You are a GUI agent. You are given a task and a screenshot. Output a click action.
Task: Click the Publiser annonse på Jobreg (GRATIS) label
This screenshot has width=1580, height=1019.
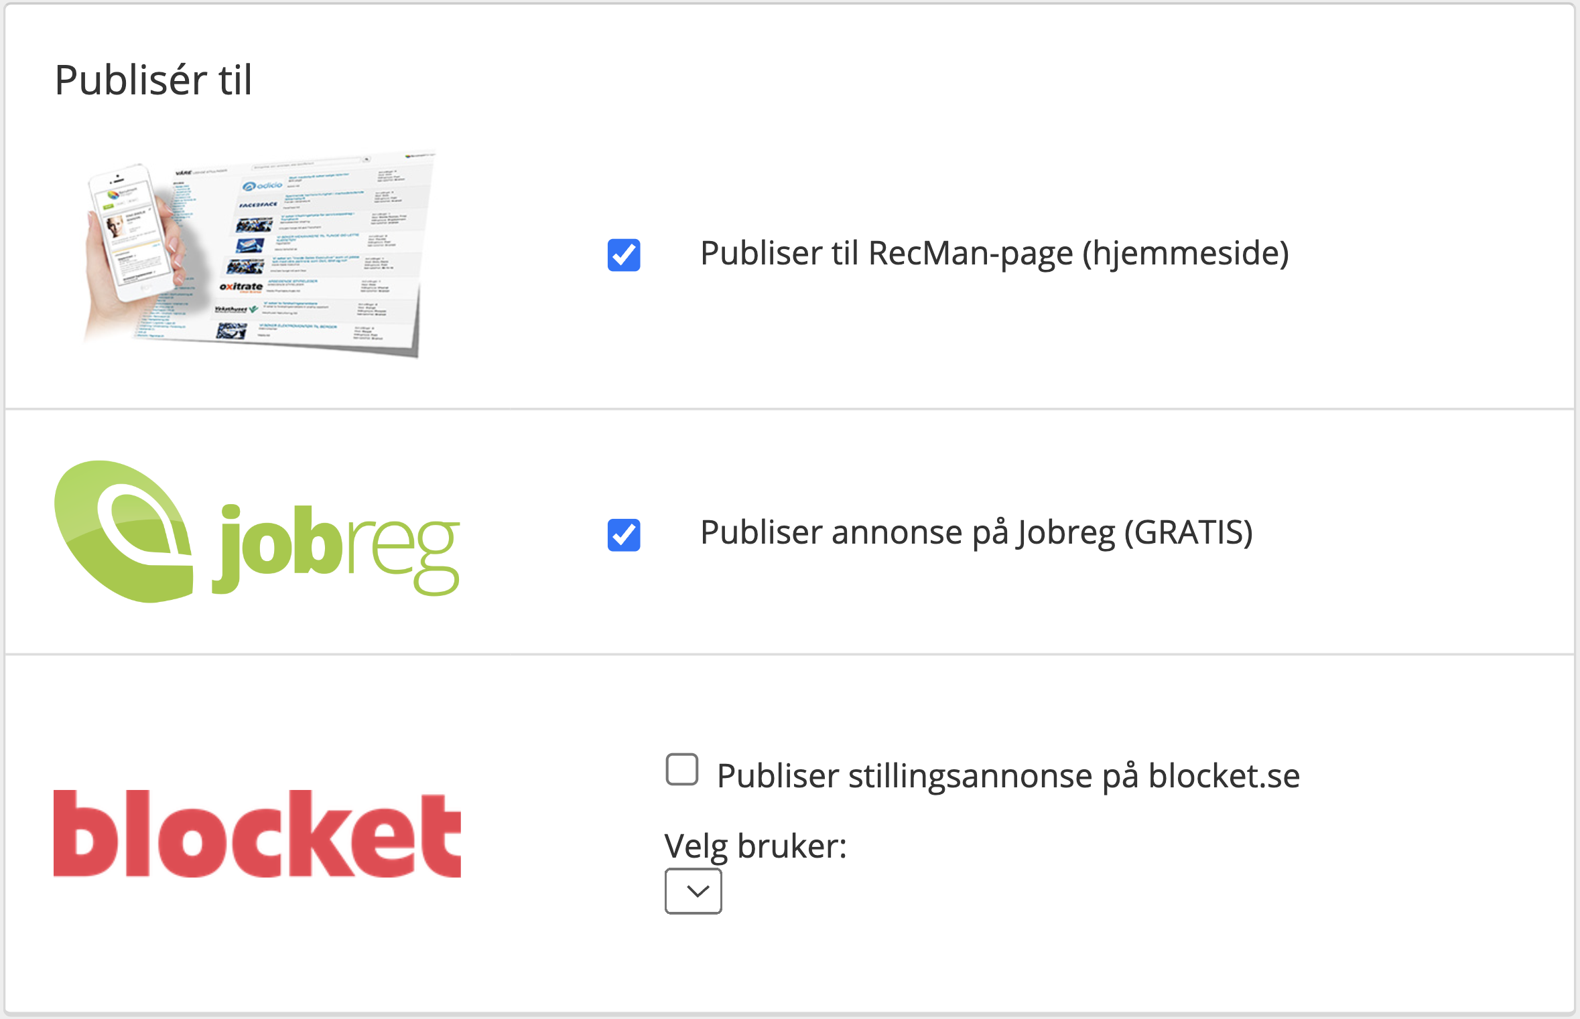[976, 534]
